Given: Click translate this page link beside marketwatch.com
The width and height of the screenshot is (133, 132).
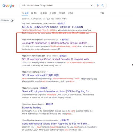Looking at the screenshot, I should [63, 56].
